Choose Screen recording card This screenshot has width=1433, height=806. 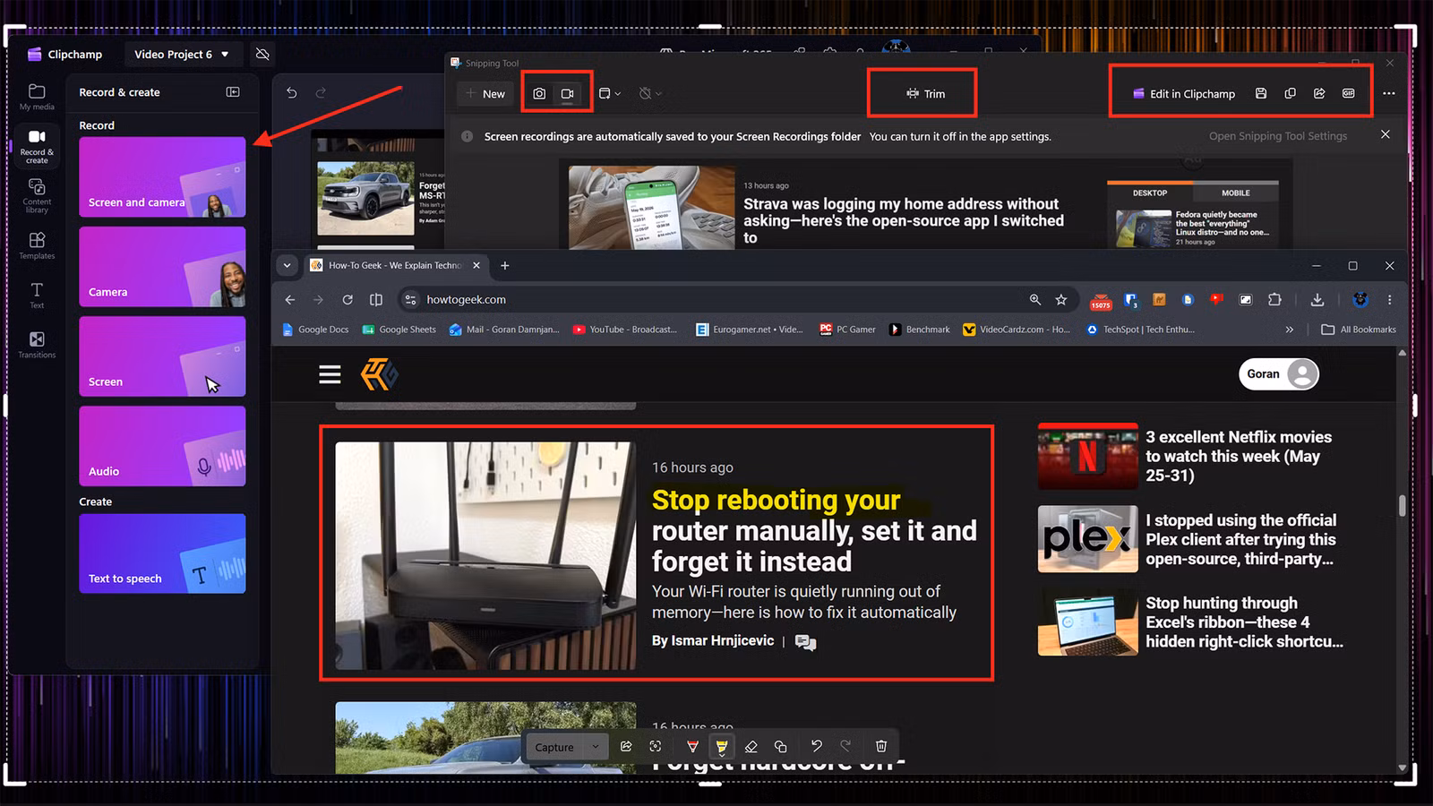[162, 356]
